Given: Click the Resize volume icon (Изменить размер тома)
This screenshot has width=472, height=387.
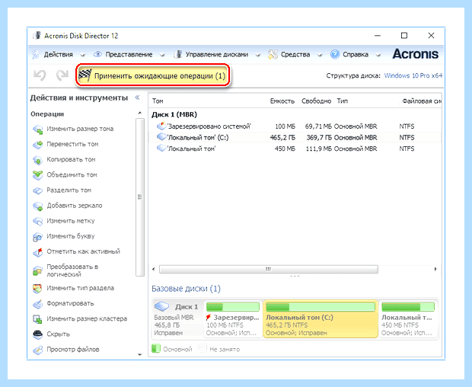Looking at the screenshot, I should (37, 130).
